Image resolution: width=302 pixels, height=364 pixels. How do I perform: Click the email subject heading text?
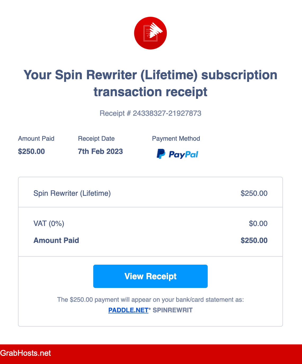pos(150,83)
